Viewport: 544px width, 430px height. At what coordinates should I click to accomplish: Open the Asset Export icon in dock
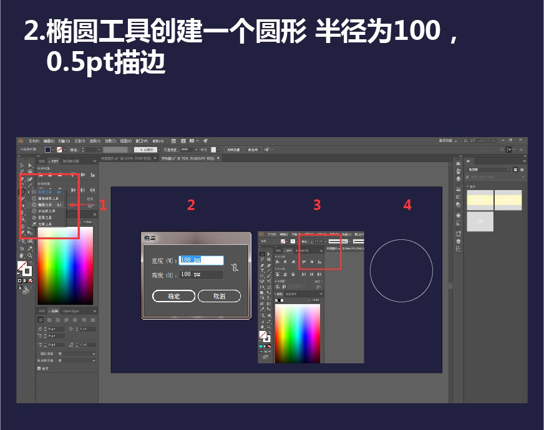pos(459,233)
